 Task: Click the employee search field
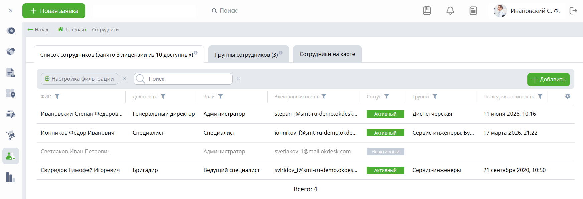pyautogui.click(x=183, y=79)
